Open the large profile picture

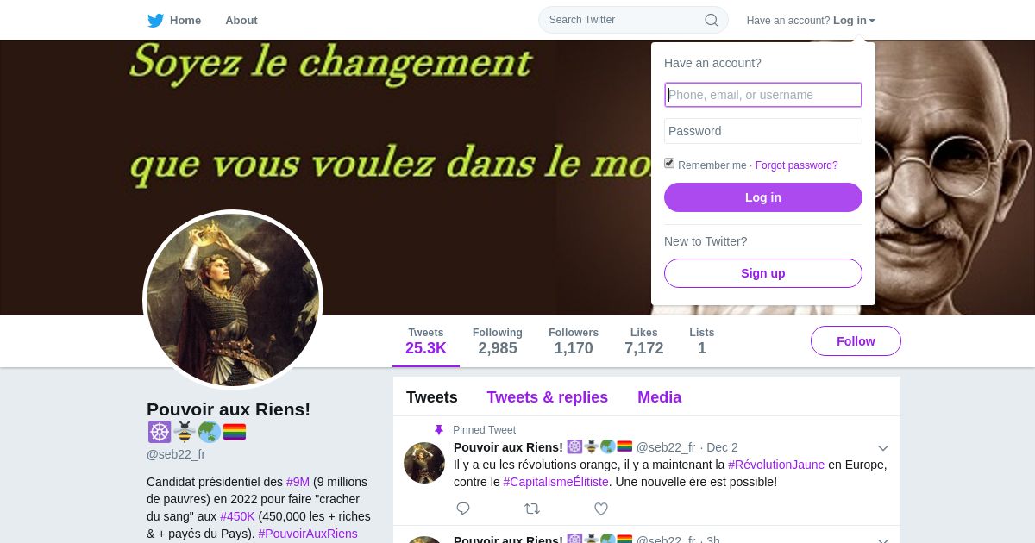click(233, 300)
